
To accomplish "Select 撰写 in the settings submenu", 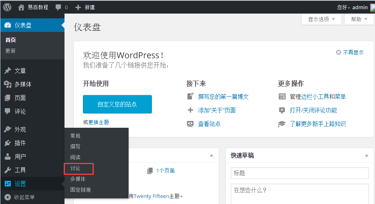I will pos(75,147).
